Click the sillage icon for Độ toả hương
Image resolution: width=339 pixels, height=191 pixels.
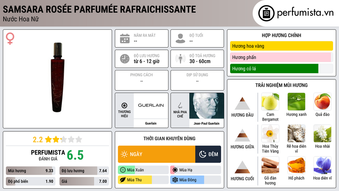click(x=180, y=59)
